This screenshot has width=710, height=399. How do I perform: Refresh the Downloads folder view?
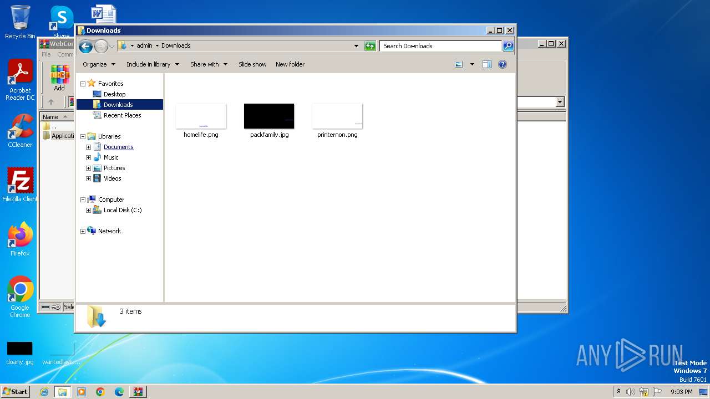[x=370, y=46]
